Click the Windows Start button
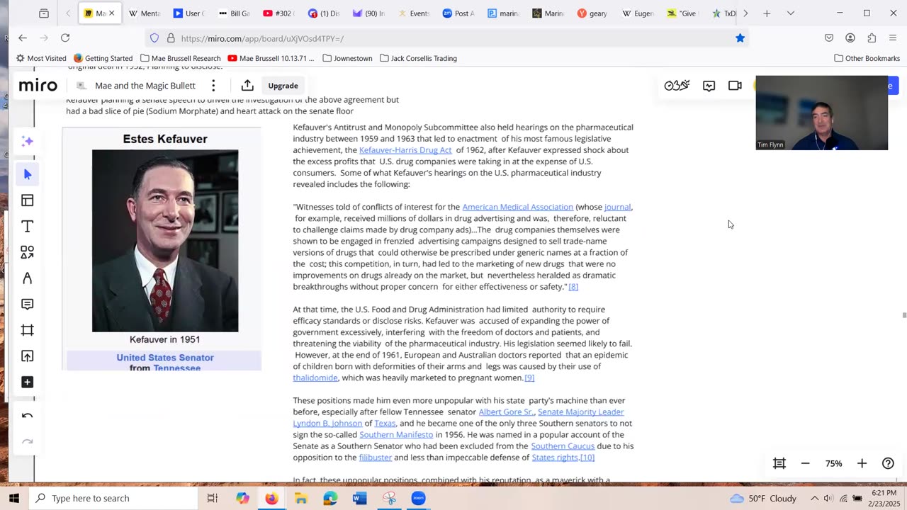This screenshot has width=907, height=510. [x=14, y=498]
